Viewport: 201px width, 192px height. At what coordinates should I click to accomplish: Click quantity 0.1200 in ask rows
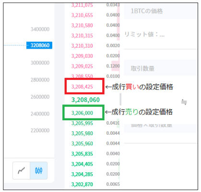pyautogui.click(x=113, y=66)
